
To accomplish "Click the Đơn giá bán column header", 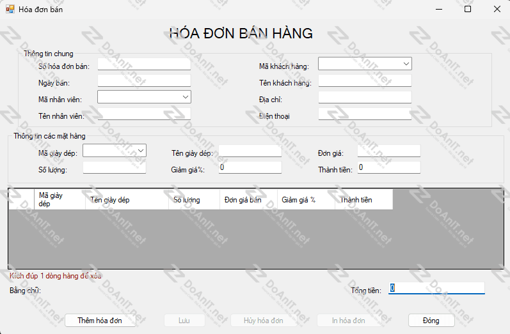I will coord(248,200).
